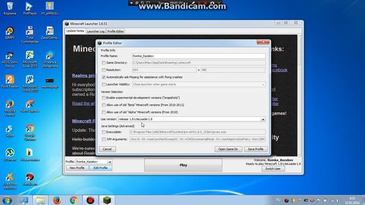The height and width of the screenshot is (205, 365).
Task: Open the Google Chrome desktop shortcut
Action: (x=30, y=133)
